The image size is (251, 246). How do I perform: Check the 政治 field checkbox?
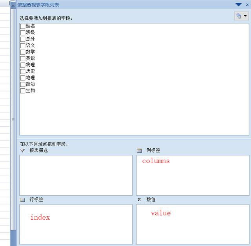point(23,84)
